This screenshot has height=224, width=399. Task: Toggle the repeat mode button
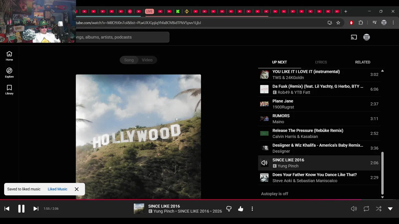point(366,209)
